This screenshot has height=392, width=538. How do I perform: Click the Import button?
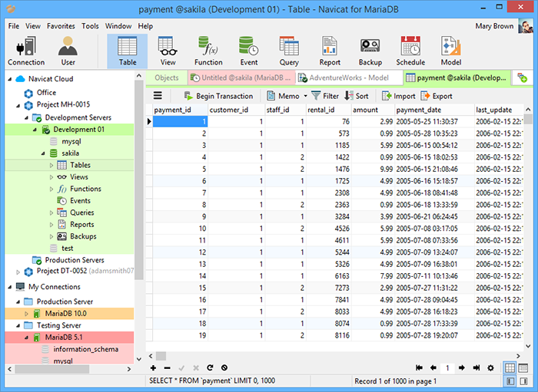(x=398, y=96)
